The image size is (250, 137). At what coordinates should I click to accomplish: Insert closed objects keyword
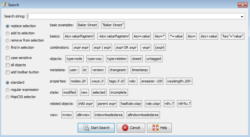[136, 59]
